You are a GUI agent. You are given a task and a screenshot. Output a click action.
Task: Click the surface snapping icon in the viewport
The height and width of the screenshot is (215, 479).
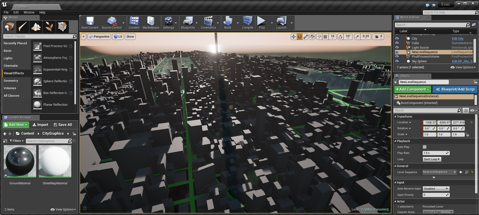pyautogui.click(x=319, y=37)
